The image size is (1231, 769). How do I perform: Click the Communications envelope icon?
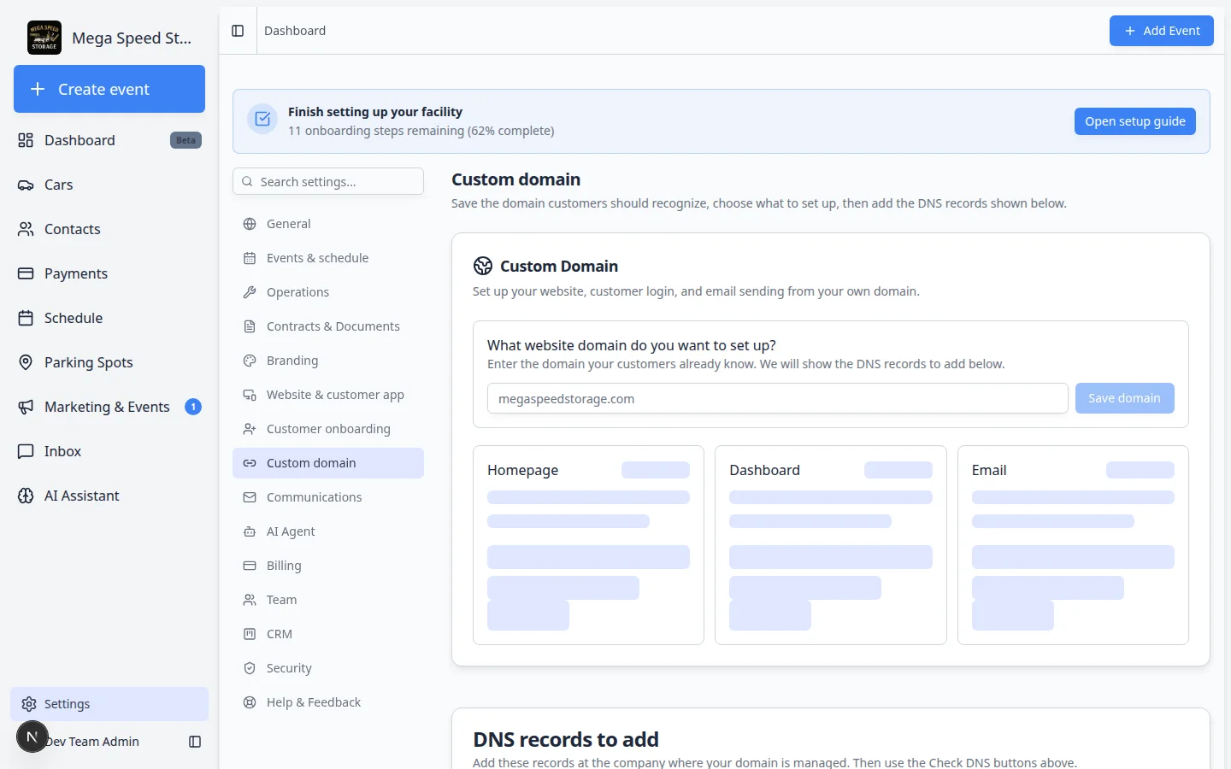click(x=250, y=497)
